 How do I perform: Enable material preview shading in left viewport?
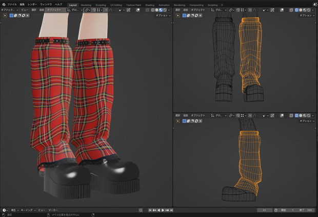point(161,10)
